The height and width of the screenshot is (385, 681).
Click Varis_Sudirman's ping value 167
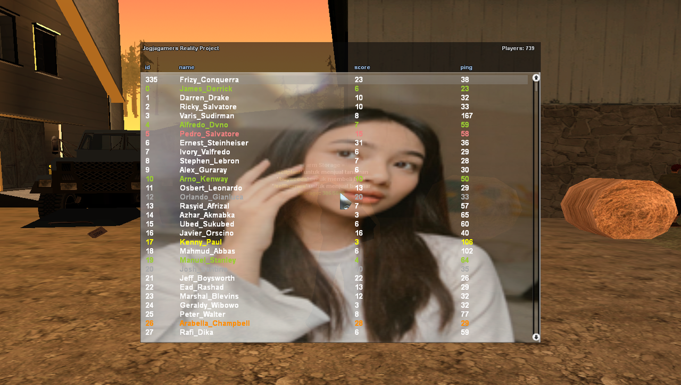pyautogui.click(x=467, y=116)
